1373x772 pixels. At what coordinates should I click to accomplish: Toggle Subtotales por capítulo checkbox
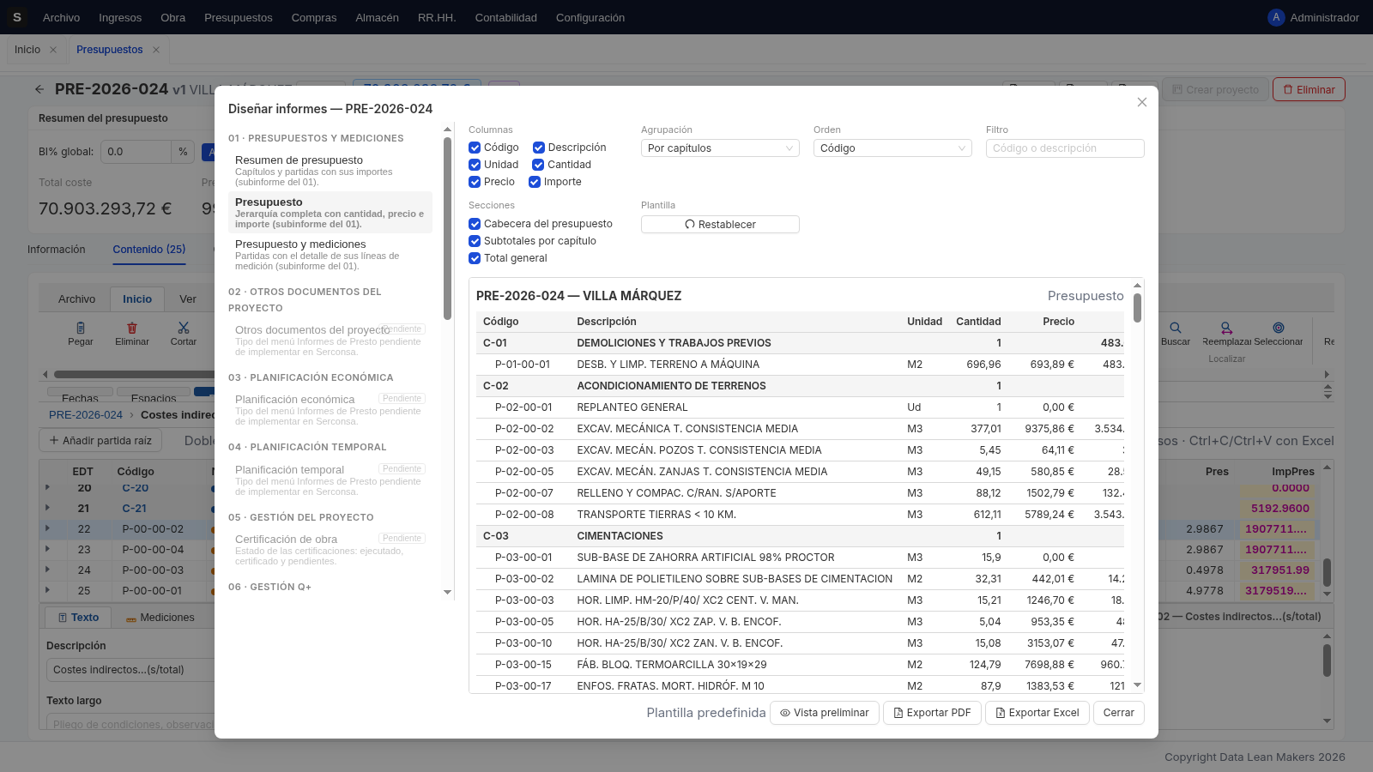point(475,241)
